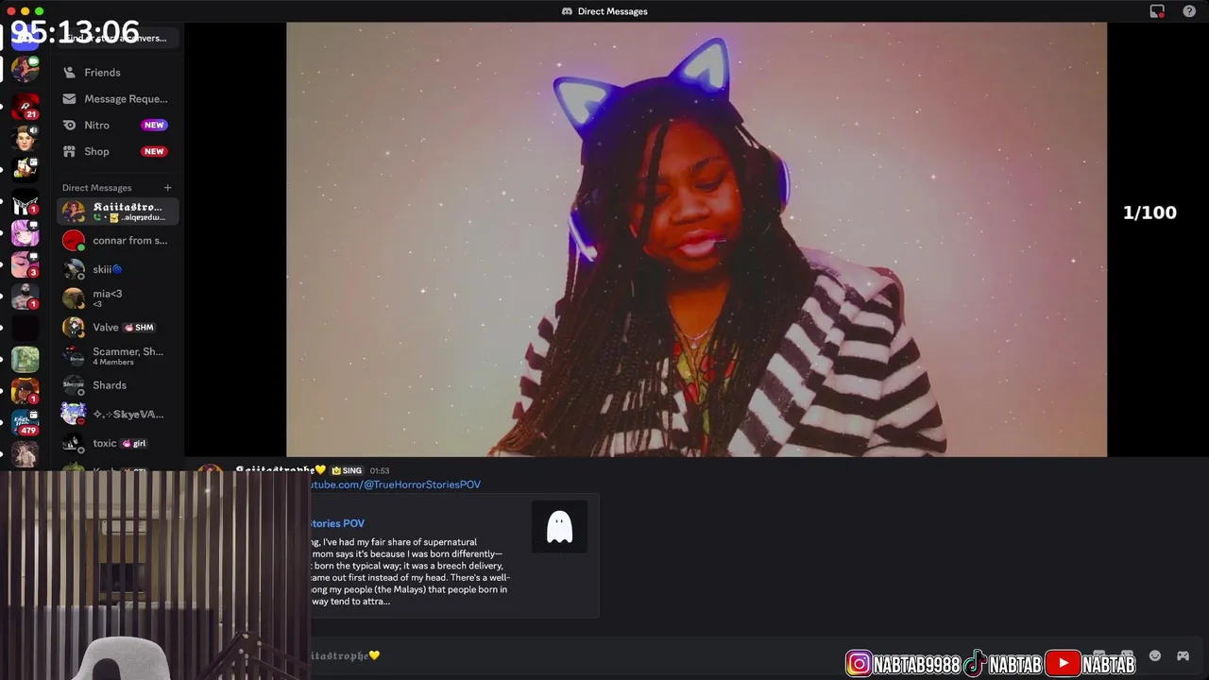Open DM with Shards
Image resolution: width=1209 pixels, height=680 pixels.
[x=118, y=385]
